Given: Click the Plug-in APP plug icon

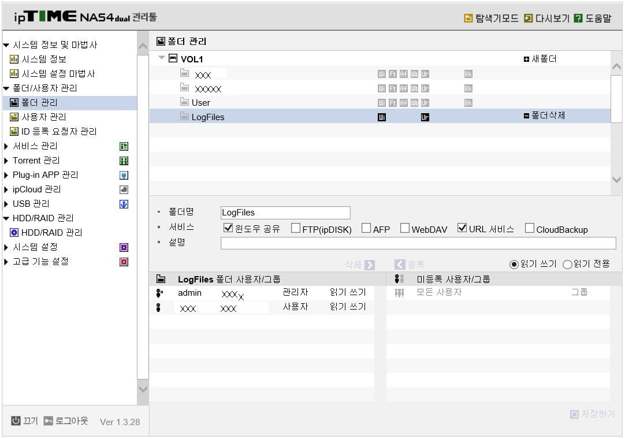Looking at the screenshot, I should [x=124, y=175].
